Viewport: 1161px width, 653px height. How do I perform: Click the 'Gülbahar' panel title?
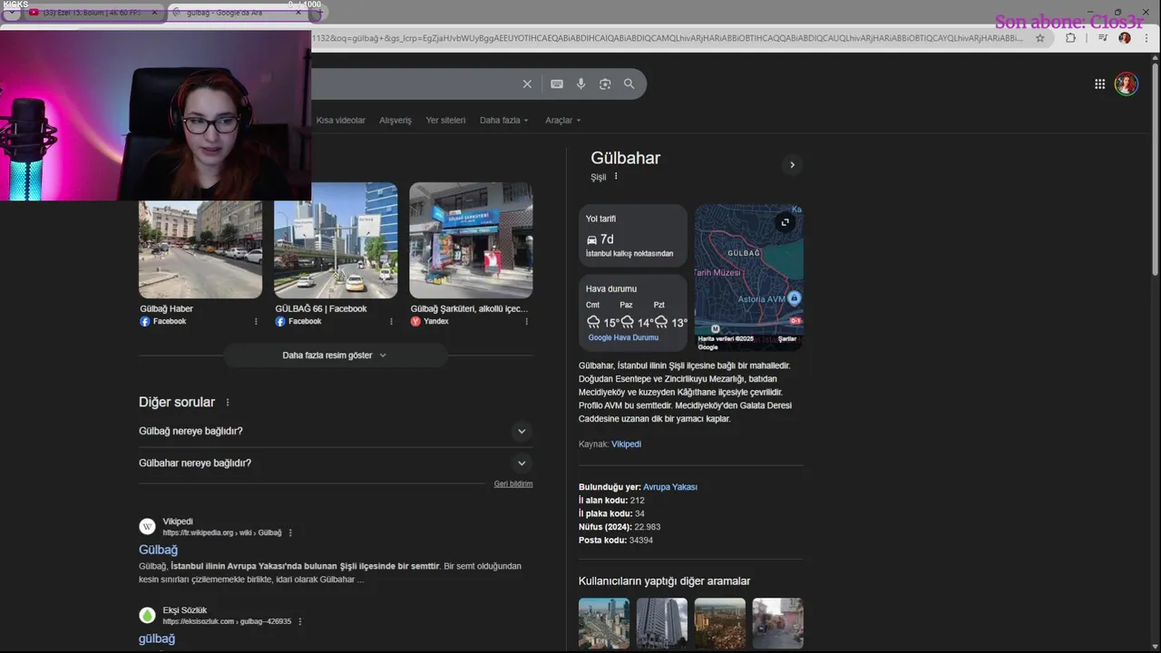[x=625, y=158]
